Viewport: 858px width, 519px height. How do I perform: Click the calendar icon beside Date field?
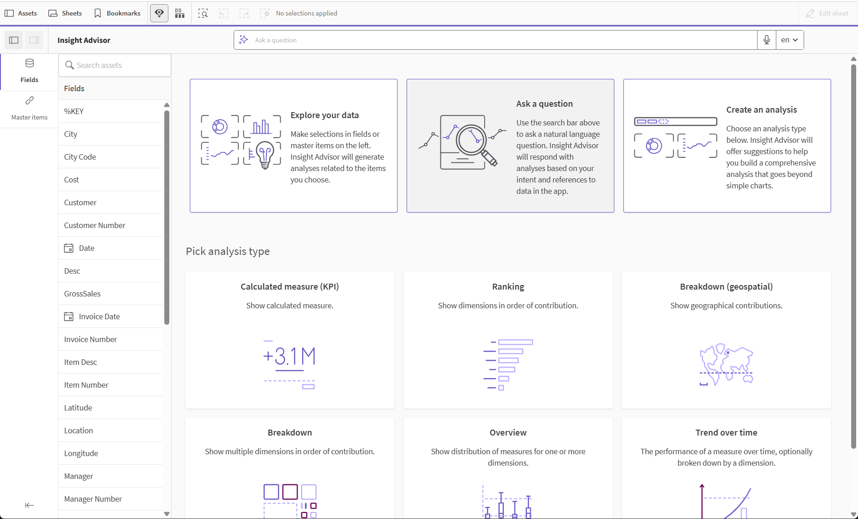69,248
